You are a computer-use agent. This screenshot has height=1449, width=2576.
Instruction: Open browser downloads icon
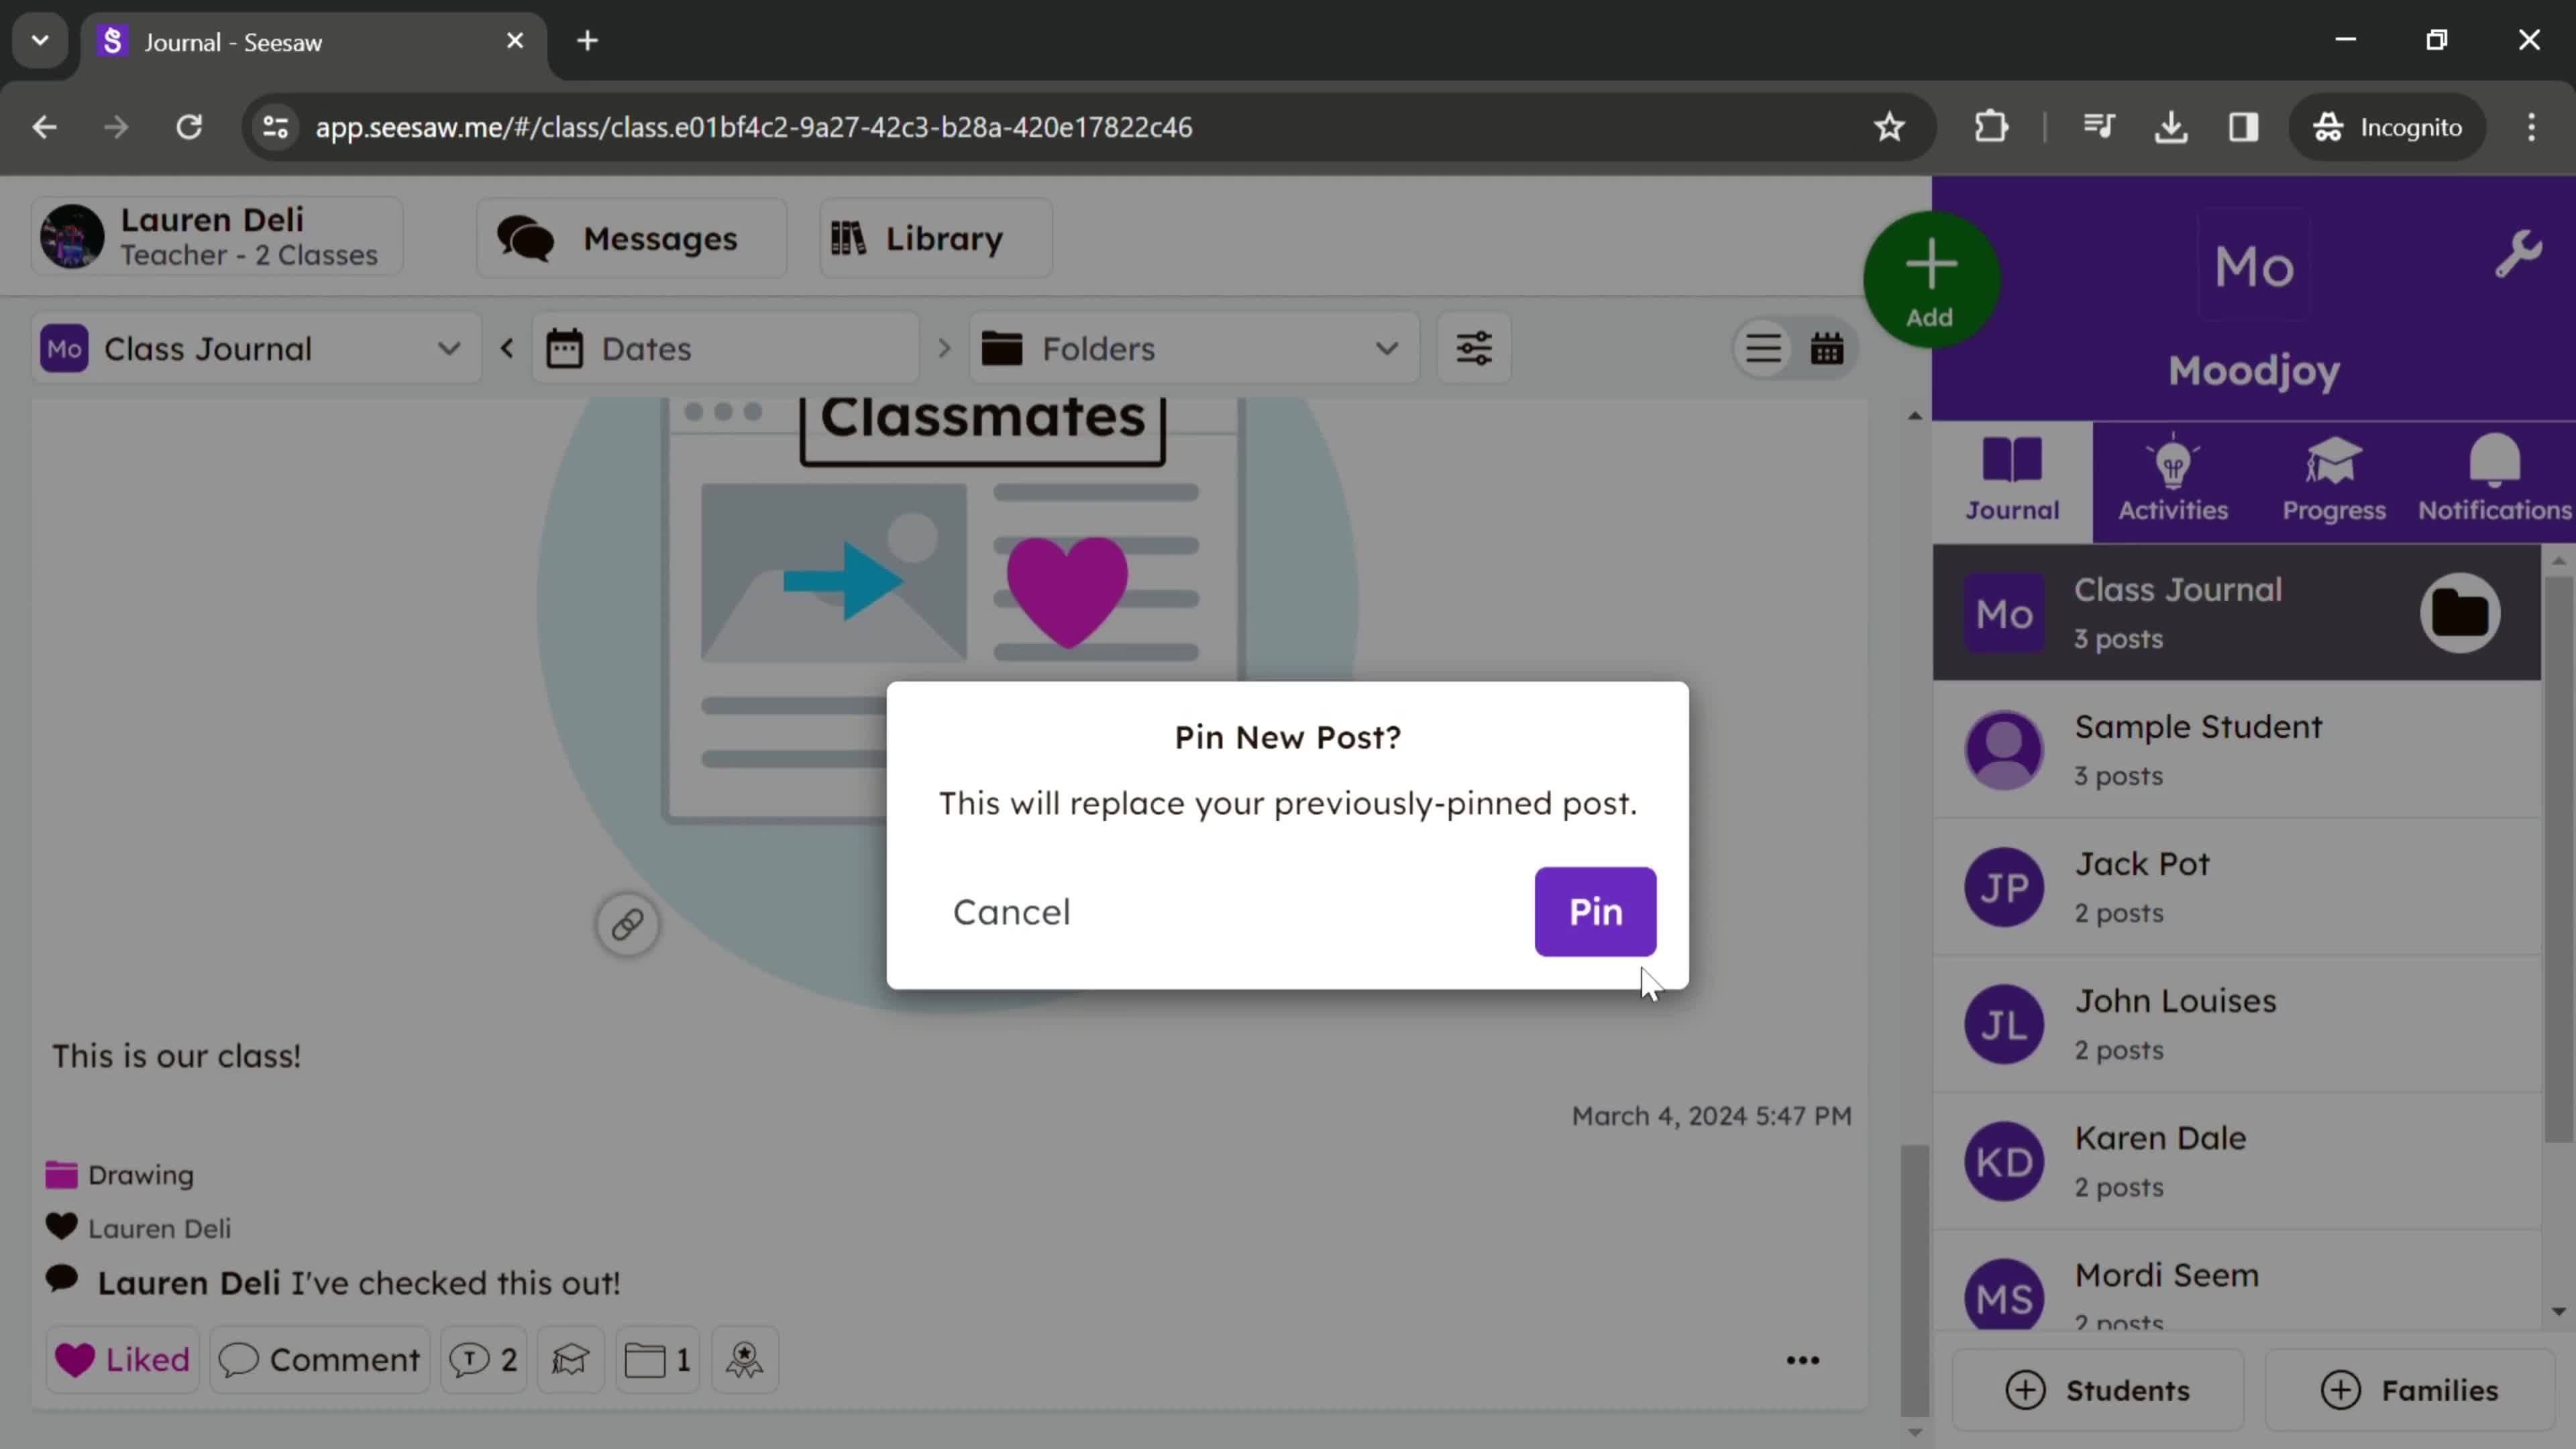coord(2171,127)
